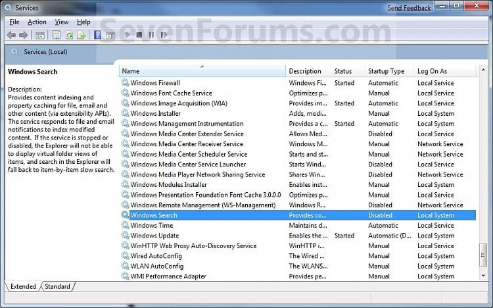The height and width of the screenshot is (308, 493).
Task: Switch to the Standard tab
Action: click(x=57, y=286)
